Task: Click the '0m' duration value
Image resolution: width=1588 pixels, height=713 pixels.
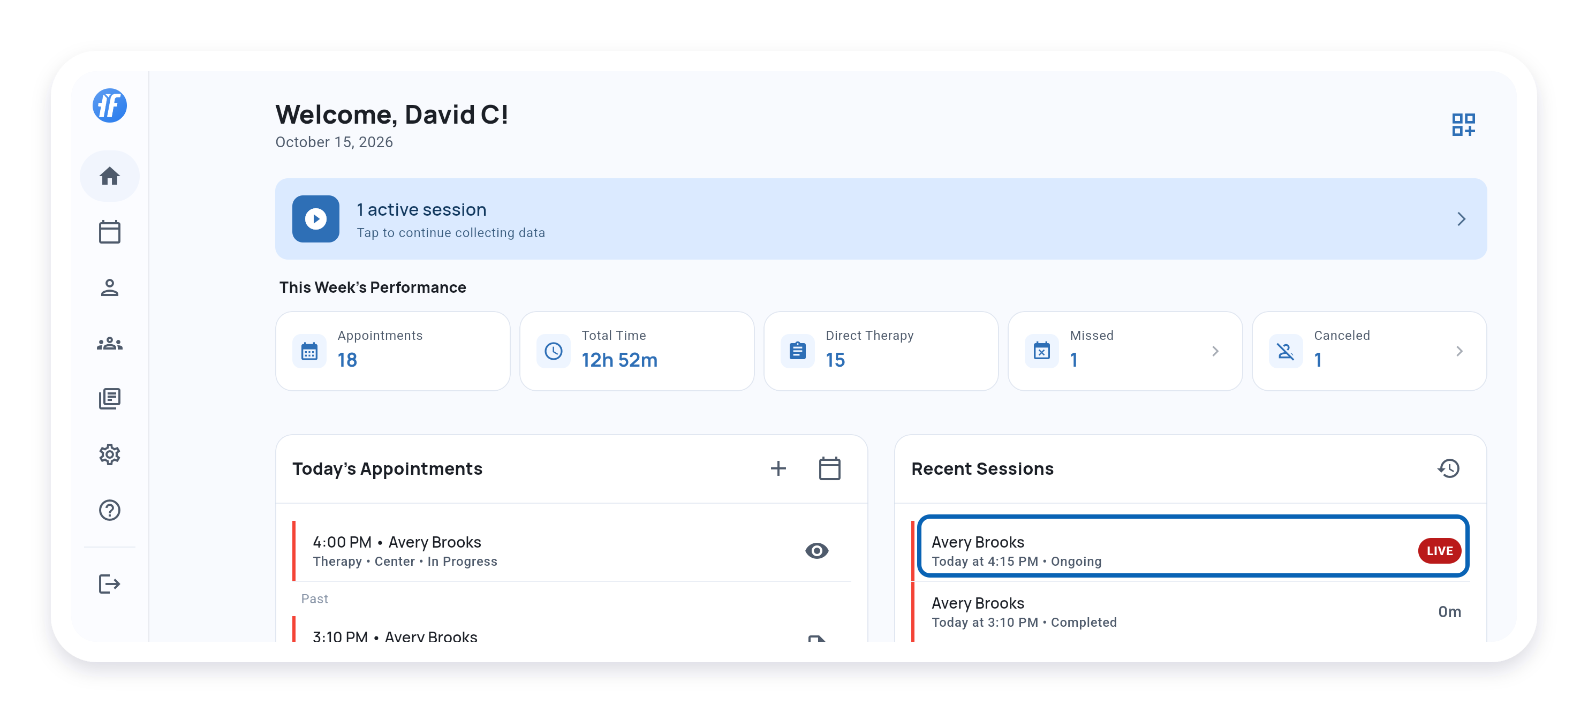Action: (x=1449, y=612)
